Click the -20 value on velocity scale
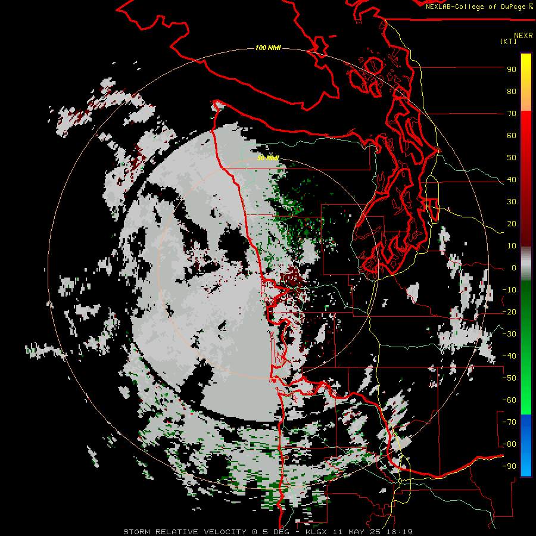 (x=509, y=312)
